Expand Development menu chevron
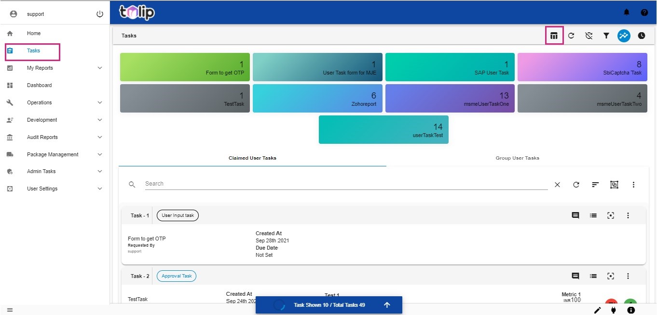Screen dimensions: 657x315 (100, 120)
